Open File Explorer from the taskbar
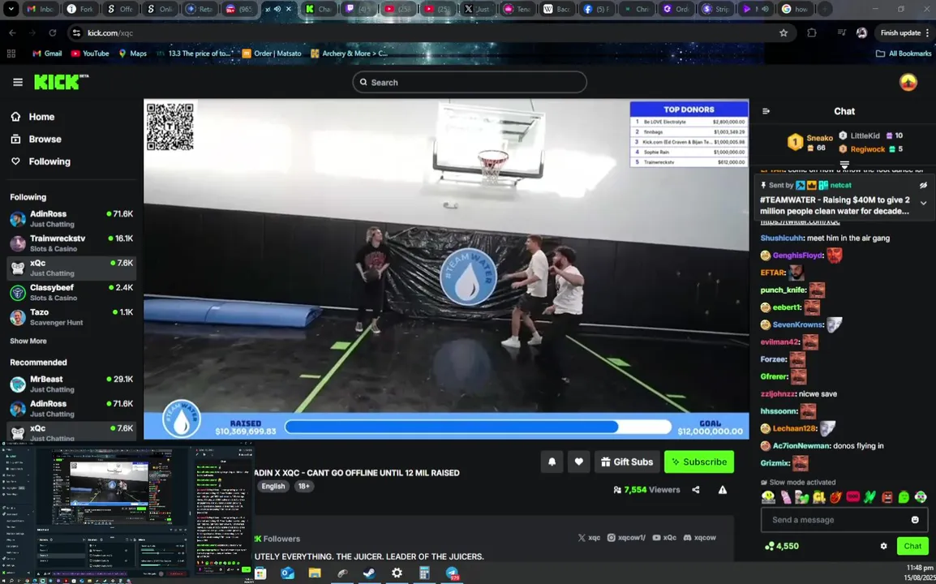This screenshot has width=936, height=584. [x=315, y=573]
